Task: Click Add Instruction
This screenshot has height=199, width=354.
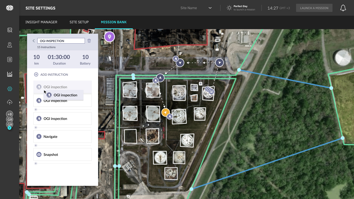Action: [x=51, y=74]
